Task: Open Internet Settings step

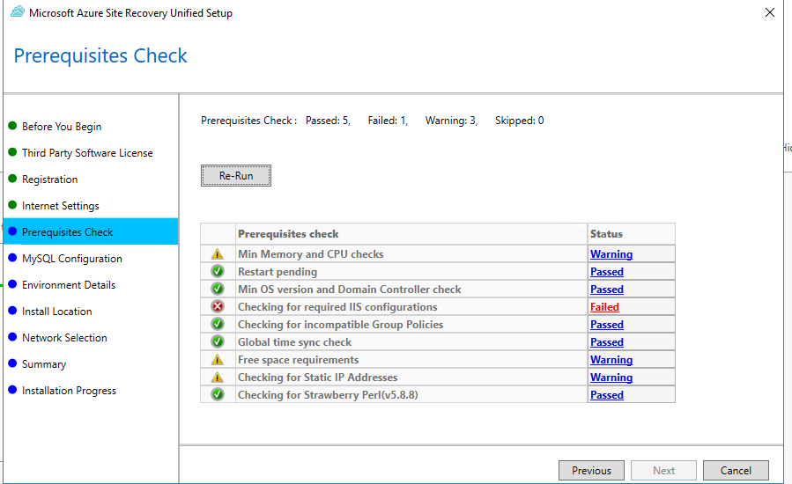Action: (61, 206)
